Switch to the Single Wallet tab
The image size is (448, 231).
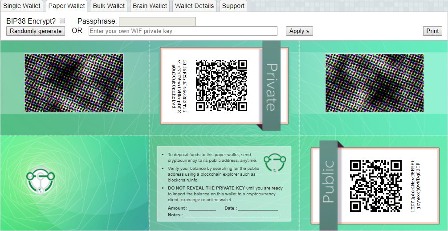[x=22, y=6]
